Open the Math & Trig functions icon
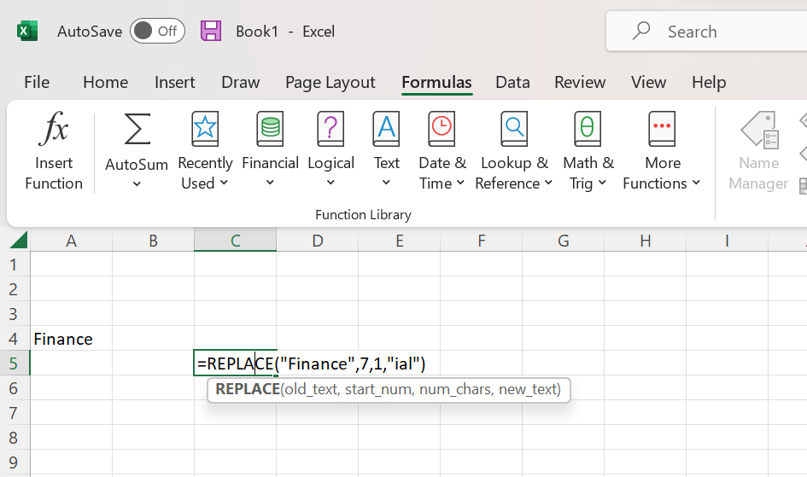807x477 pixels. coord(588,130)
